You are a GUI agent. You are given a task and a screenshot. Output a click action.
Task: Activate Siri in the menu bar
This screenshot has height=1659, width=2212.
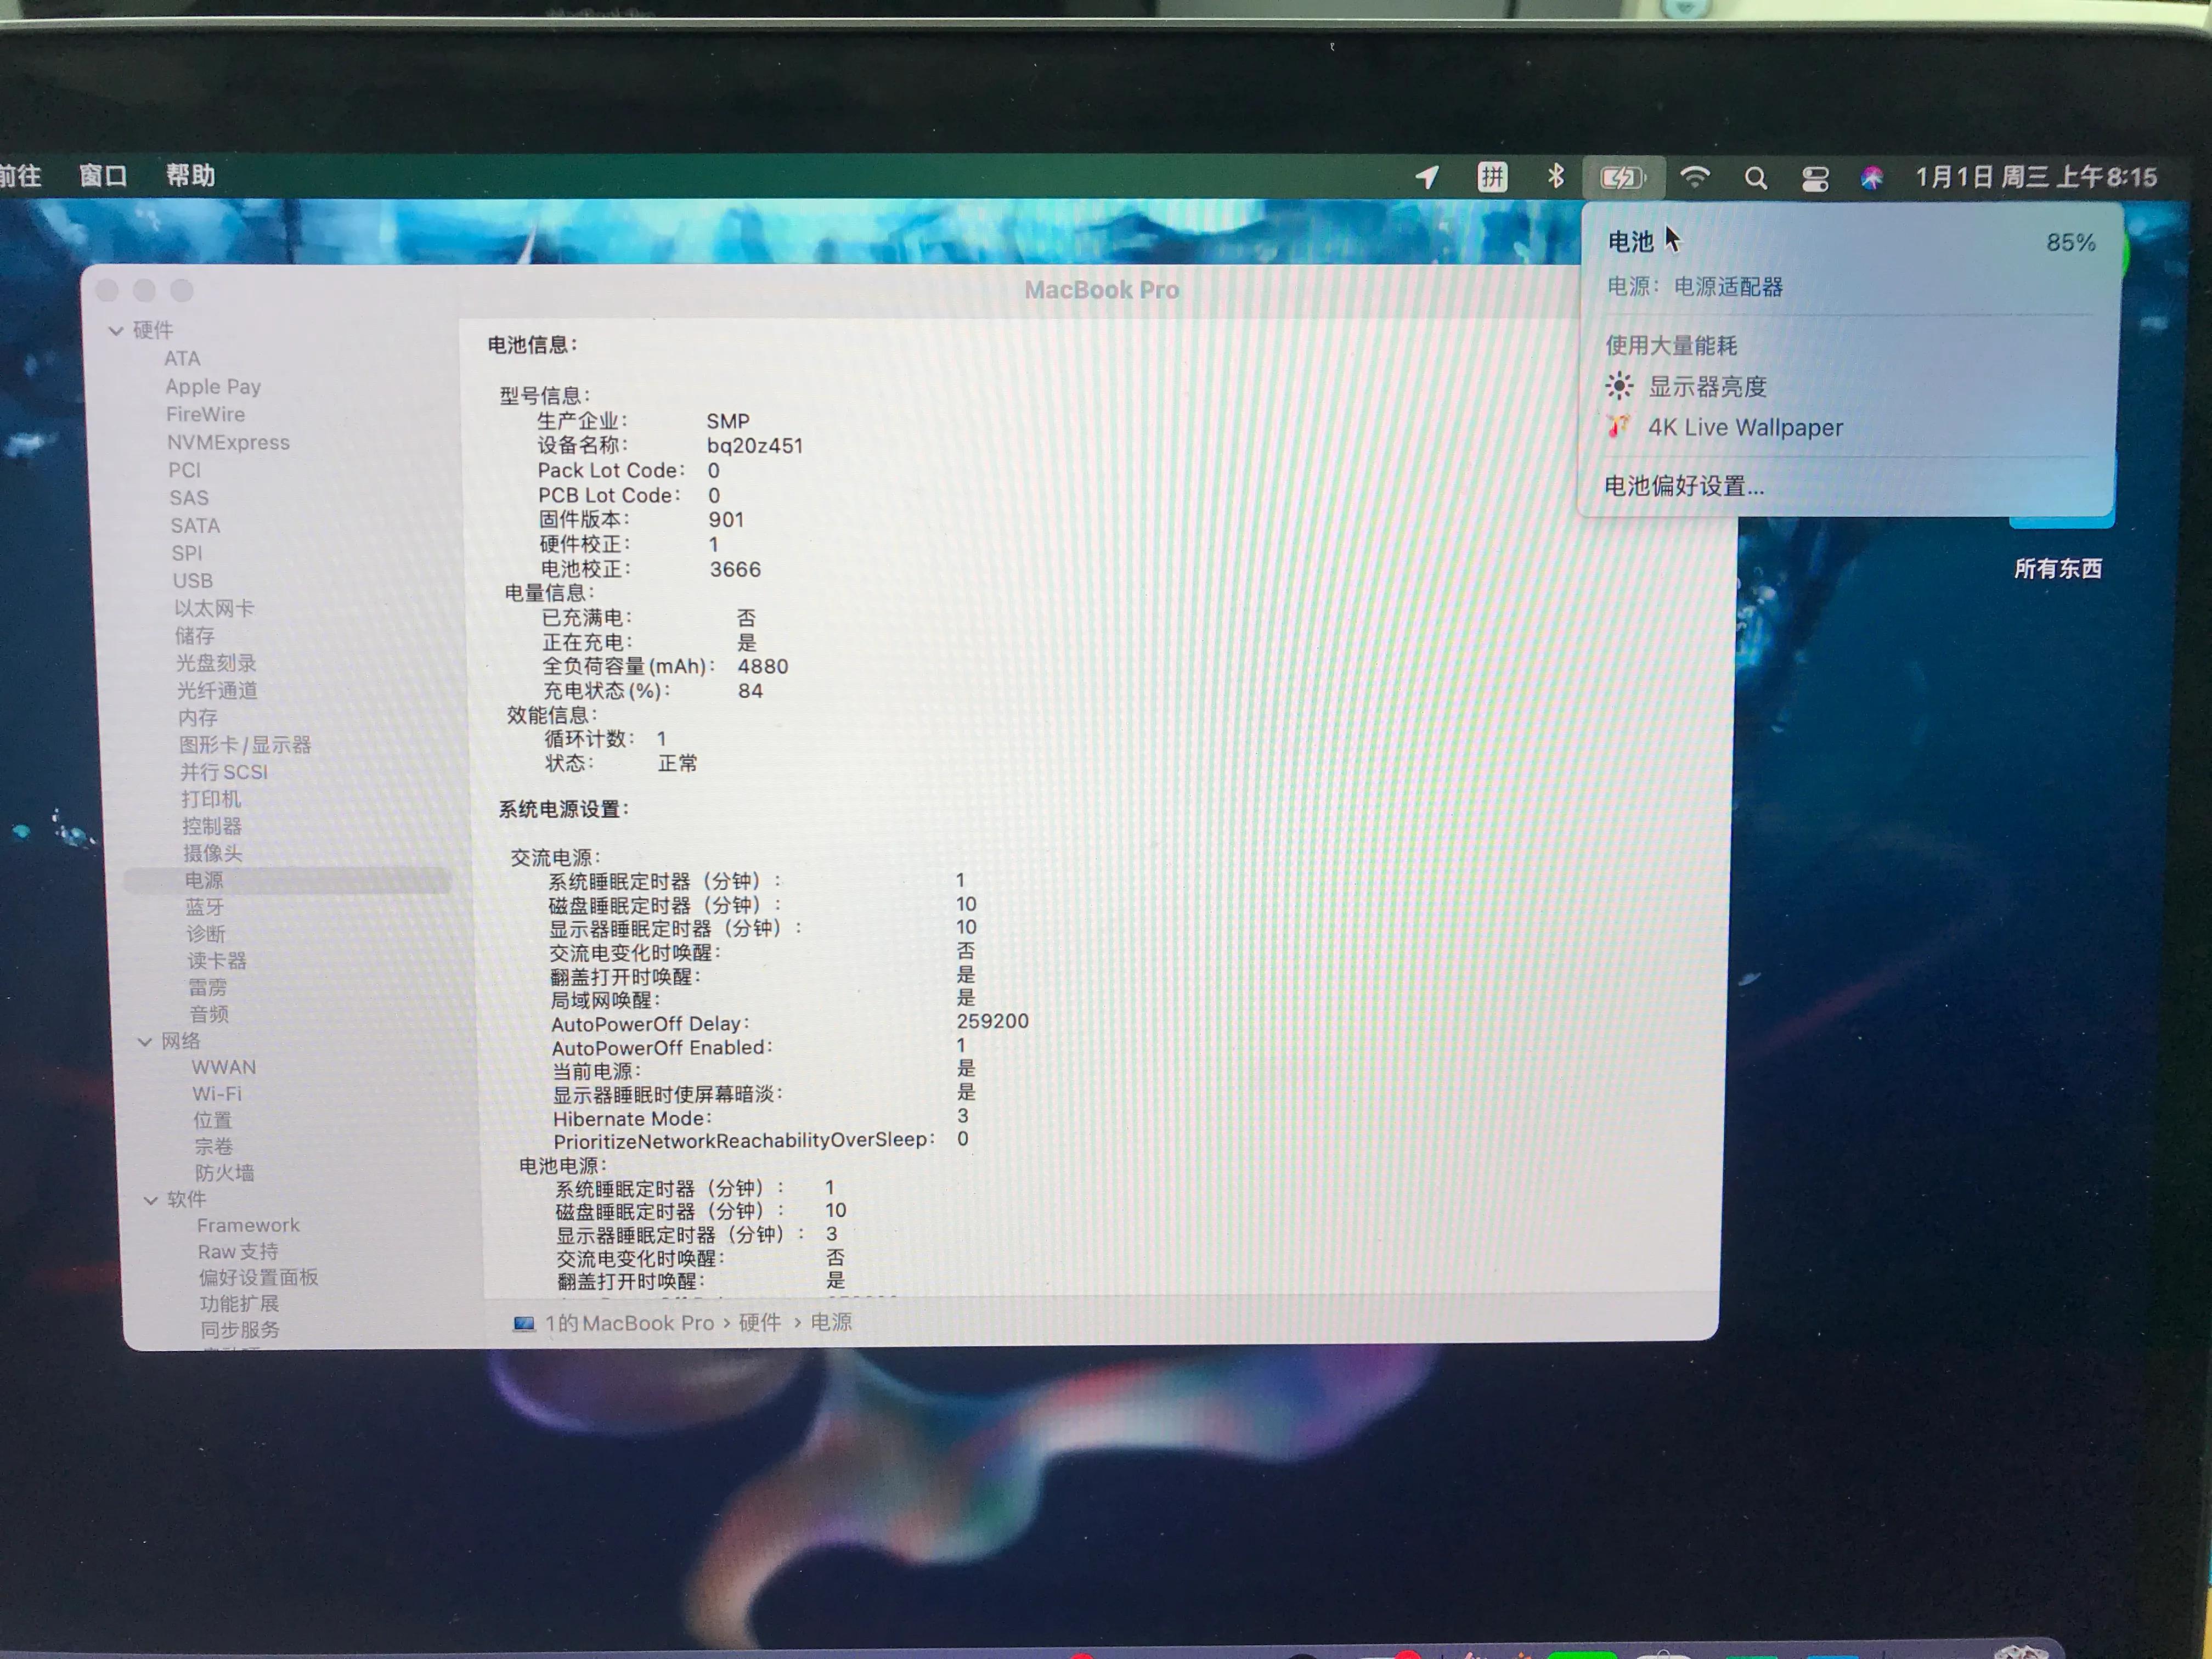click(x=1872, y=177)
